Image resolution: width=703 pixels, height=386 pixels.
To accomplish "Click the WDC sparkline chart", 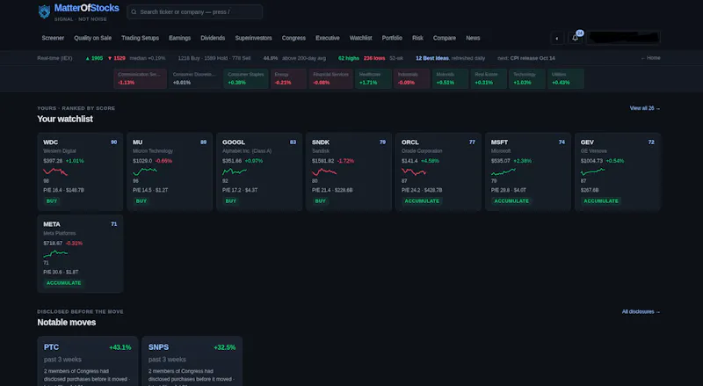I will tap(55, 171).
